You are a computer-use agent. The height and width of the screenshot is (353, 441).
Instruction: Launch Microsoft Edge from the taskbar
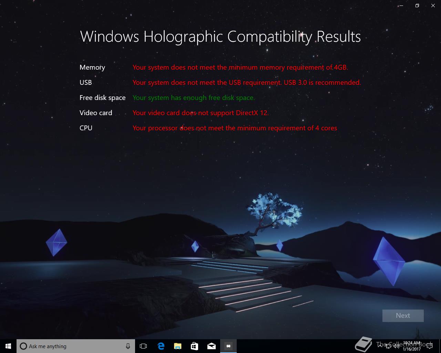point(161,346)
